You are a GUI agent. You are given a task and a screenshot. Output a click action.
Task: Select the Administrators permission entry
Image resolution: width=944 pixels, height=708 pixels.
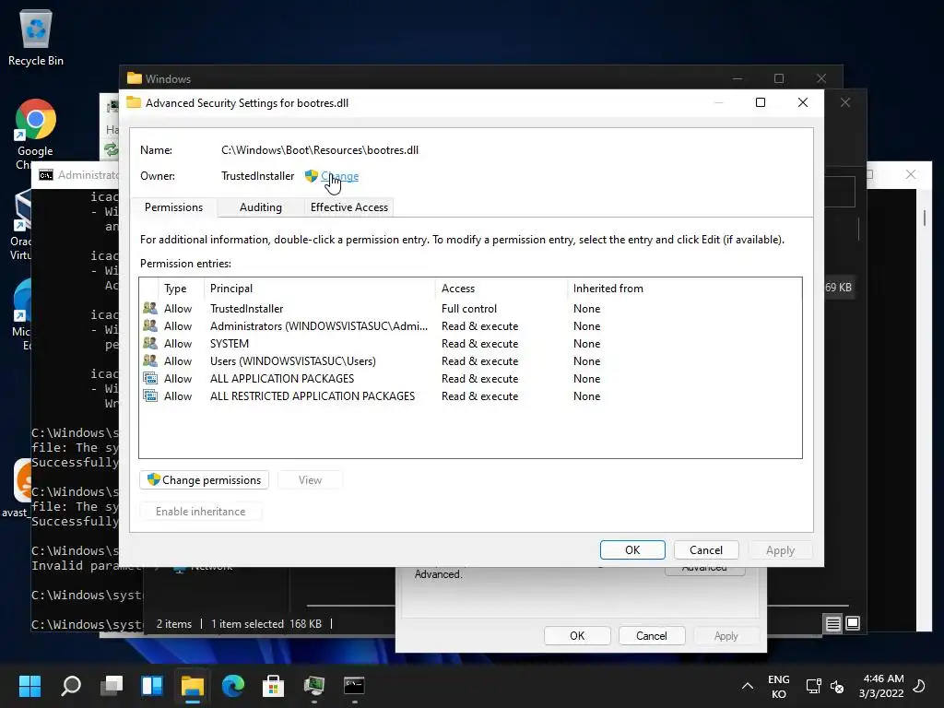pos(471,325)
